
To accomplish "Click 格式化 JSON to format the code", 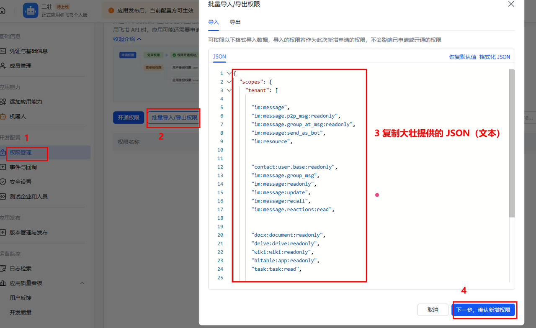I will click(x=495, y=56).
